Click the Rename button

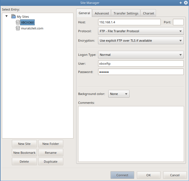click(x=51, y=153)
